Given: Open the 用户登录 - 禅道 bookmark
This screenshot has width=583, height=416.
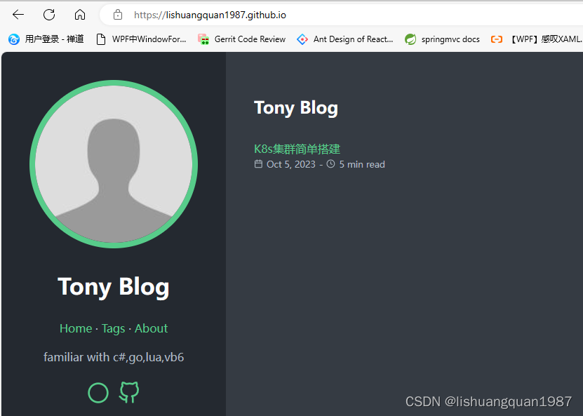Looking at the screenshot, I should coord(46,39).
